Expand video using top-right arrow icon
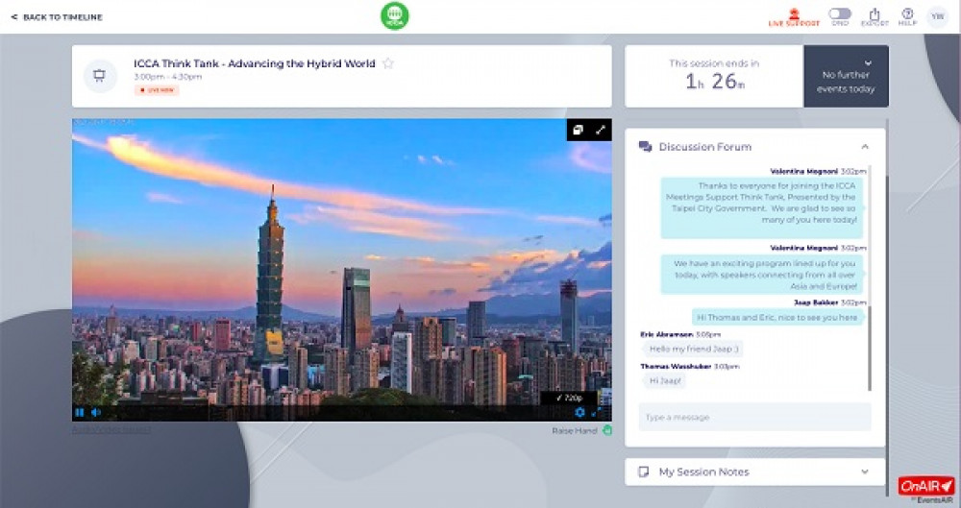961x508 pixels. click(601, 130)
